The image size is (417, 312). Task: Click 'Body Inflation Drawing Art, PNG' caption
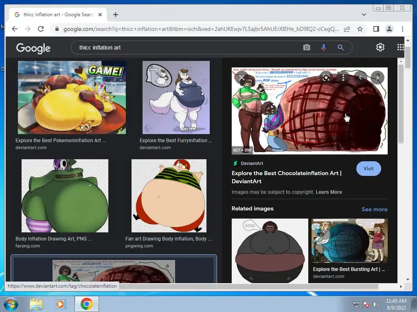54,239
